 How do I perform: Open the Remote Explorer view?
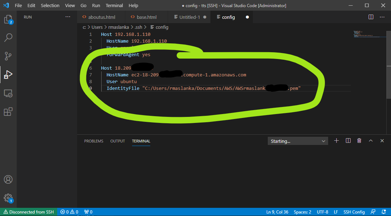pyautogui.click(x=8, y=93)
